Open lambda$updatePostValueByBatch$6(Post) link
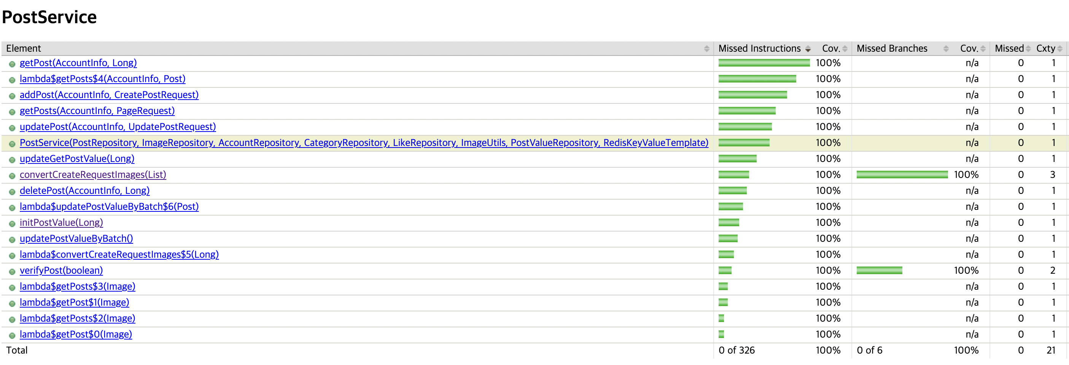Viewport: 1069px width, 365px height. [109, 206]
